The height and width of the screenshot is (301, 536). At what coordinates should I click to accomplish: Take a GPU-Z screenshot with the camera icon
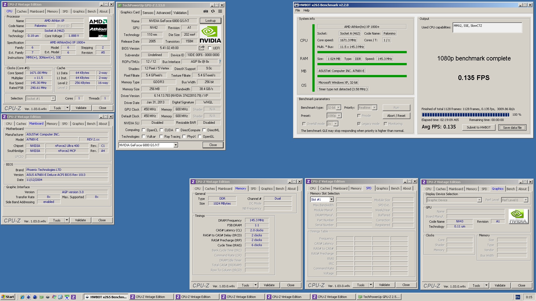point(206,11)
